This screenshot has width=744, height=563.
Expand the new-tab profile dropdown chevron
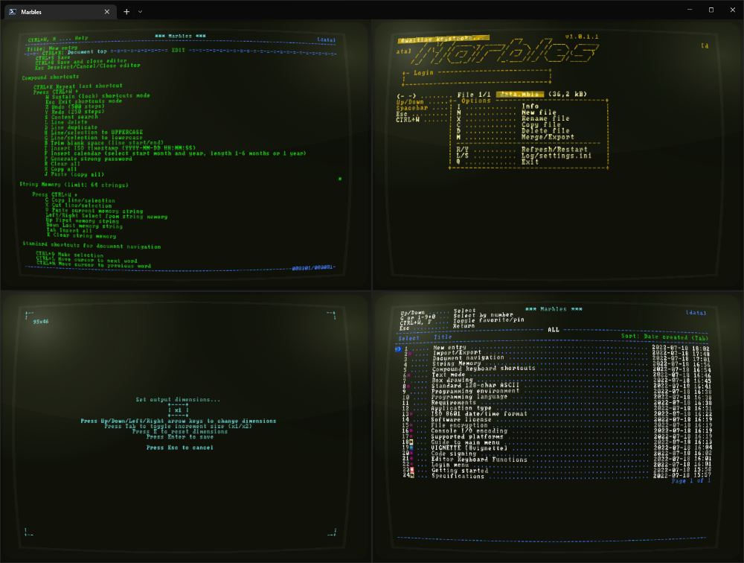pos(140,12)
